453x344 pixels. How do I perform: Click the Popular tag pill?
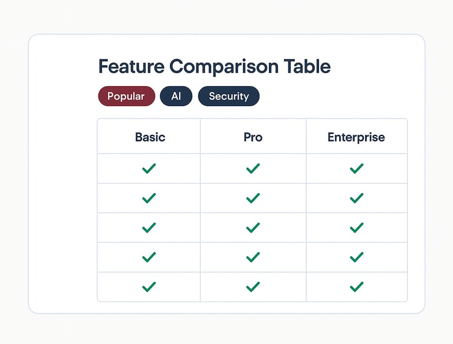click(x=127, y=96)
